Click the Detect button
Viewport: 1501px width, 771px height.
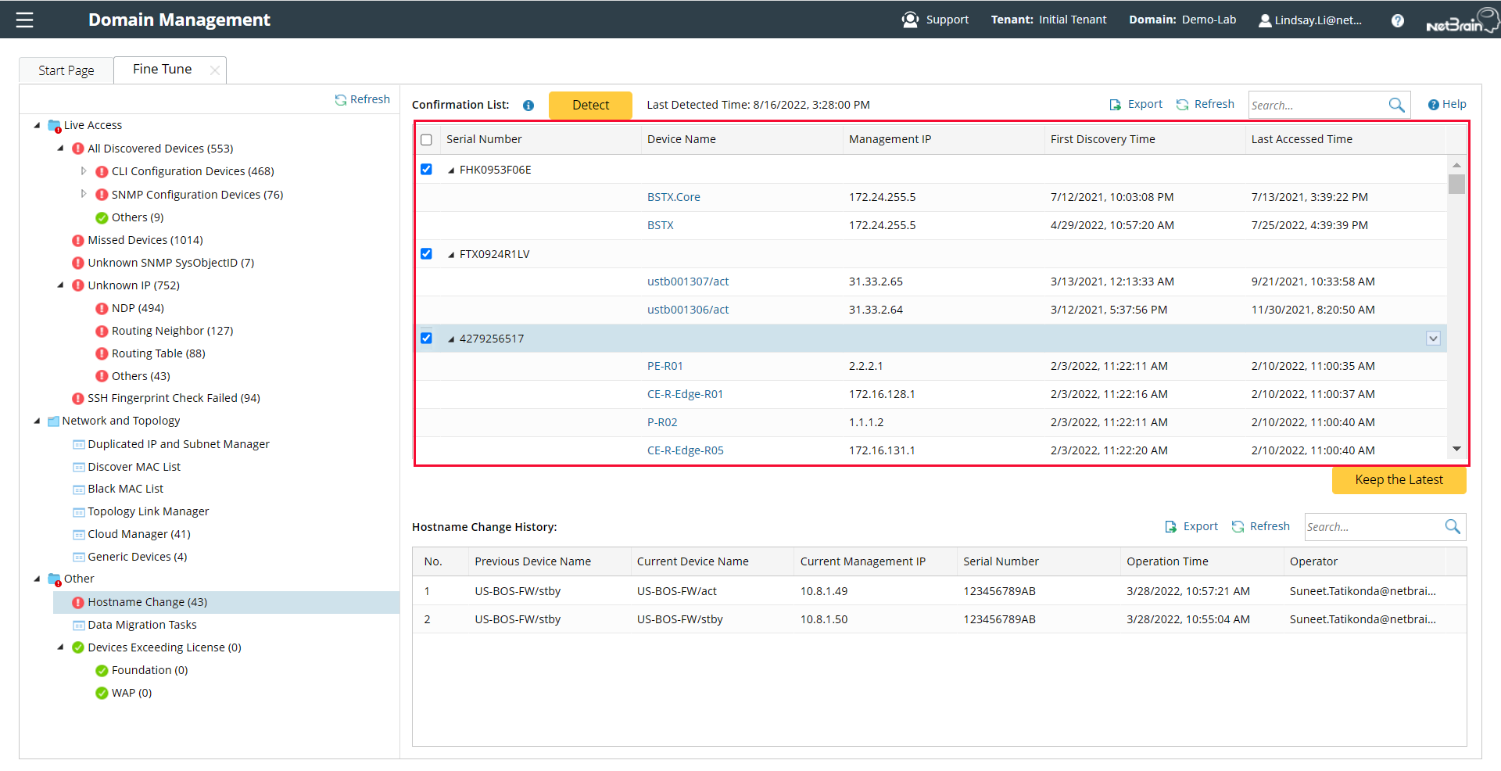point(590,105)
